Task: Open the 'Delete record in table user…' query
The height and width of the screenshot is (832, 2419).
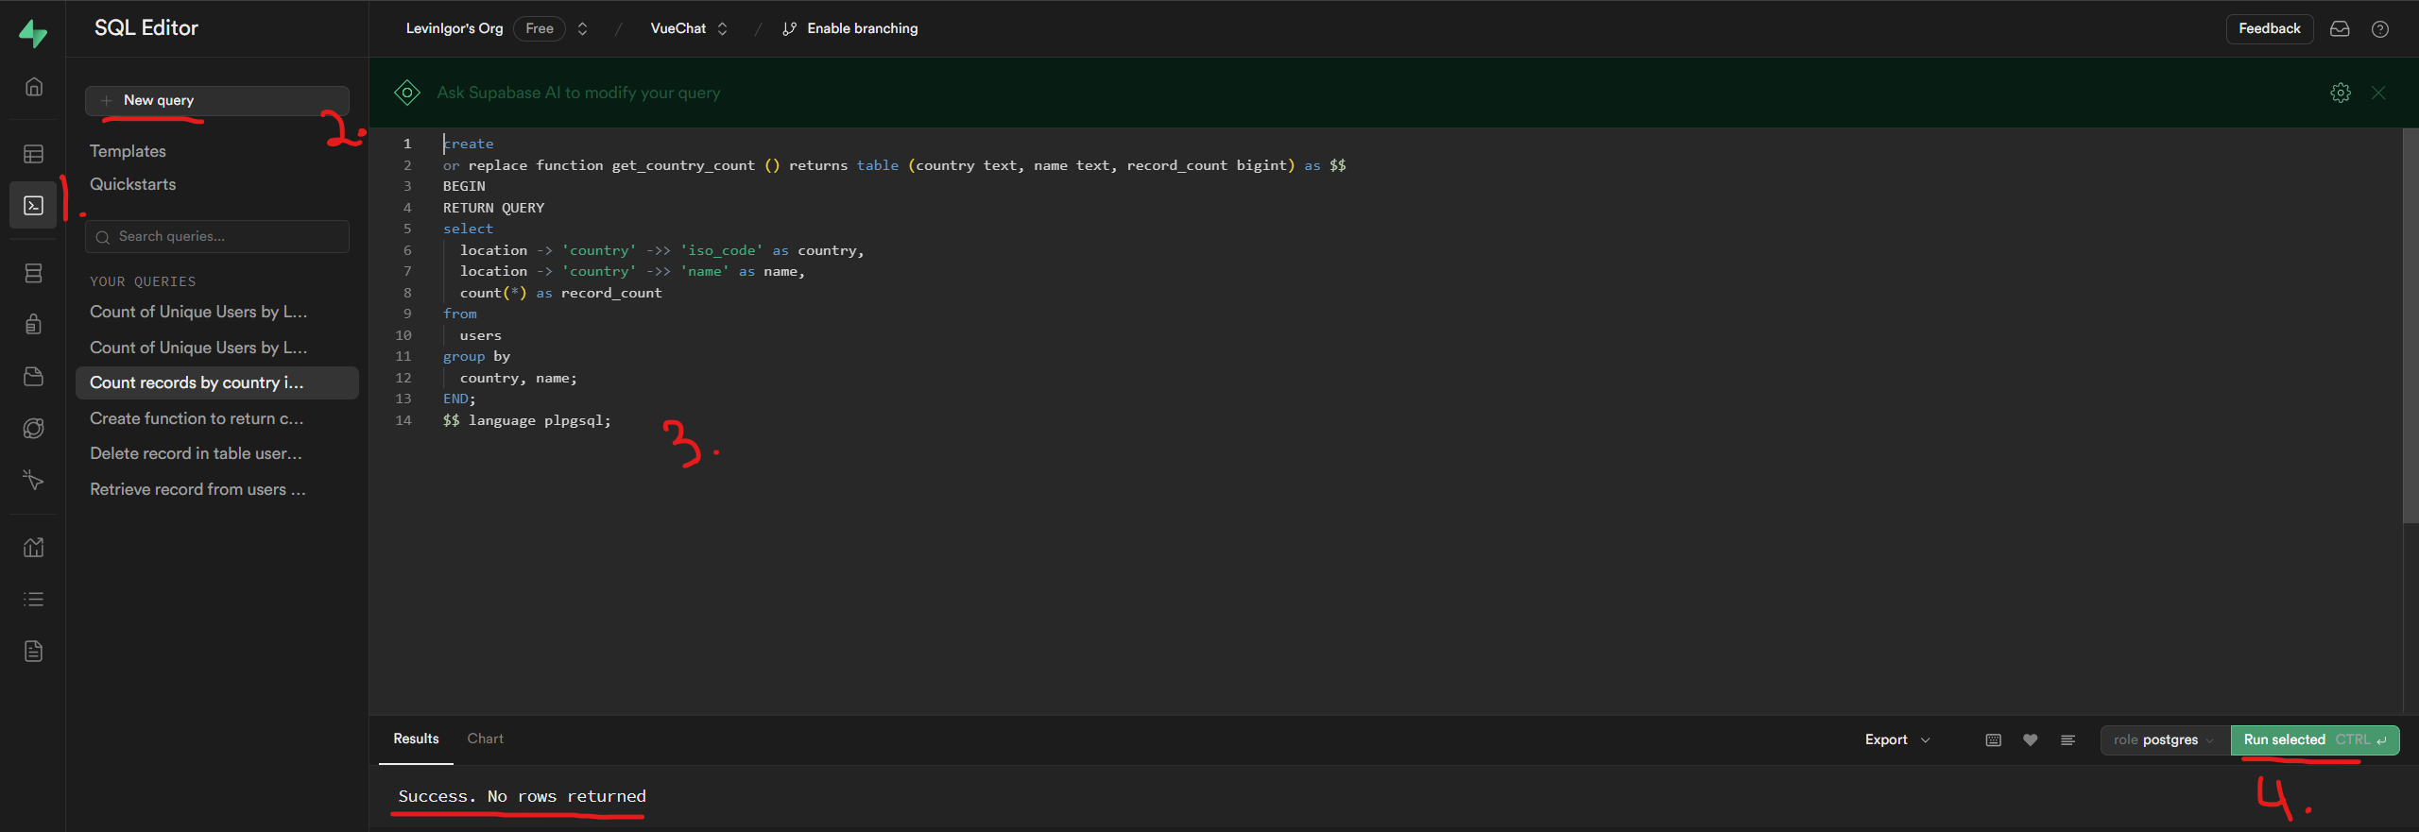Action: (x=196, y=454)
